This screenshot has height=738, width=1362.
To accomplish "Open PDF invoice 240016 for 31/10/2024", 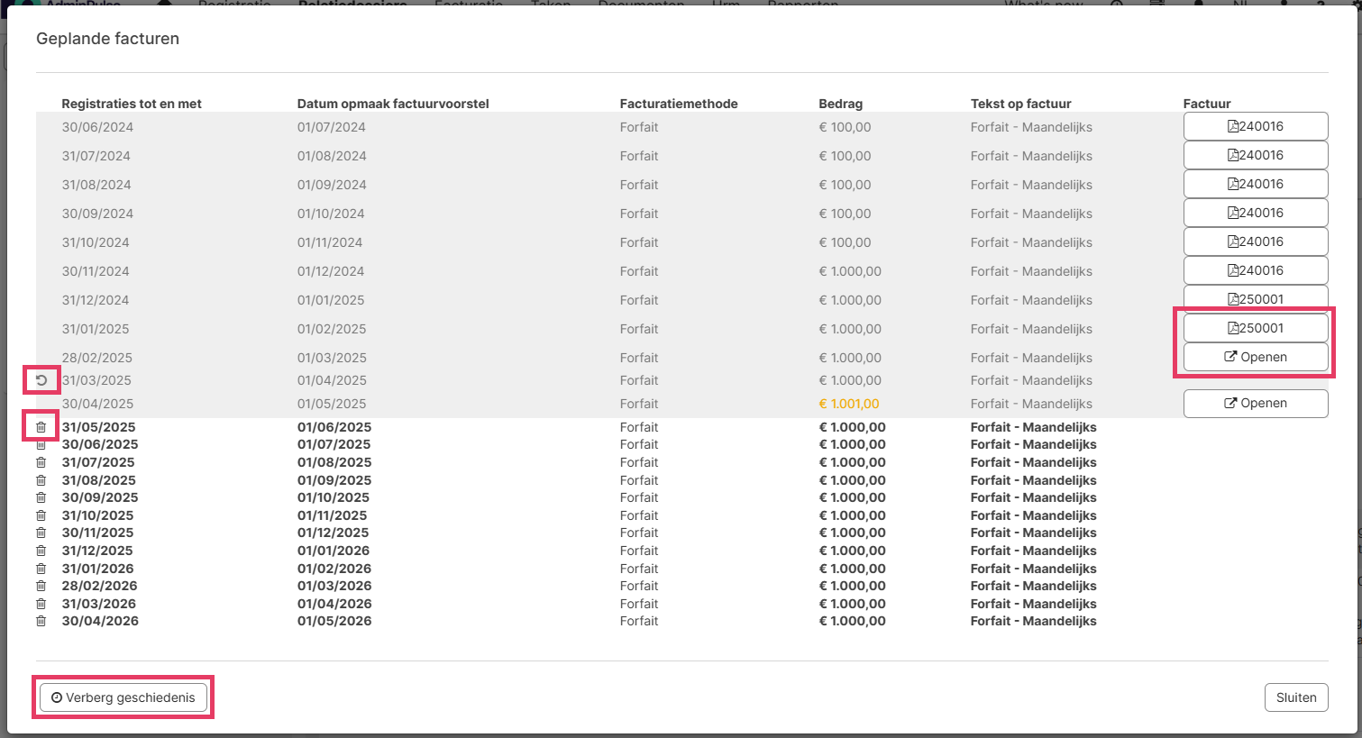I will (1255, 241).
